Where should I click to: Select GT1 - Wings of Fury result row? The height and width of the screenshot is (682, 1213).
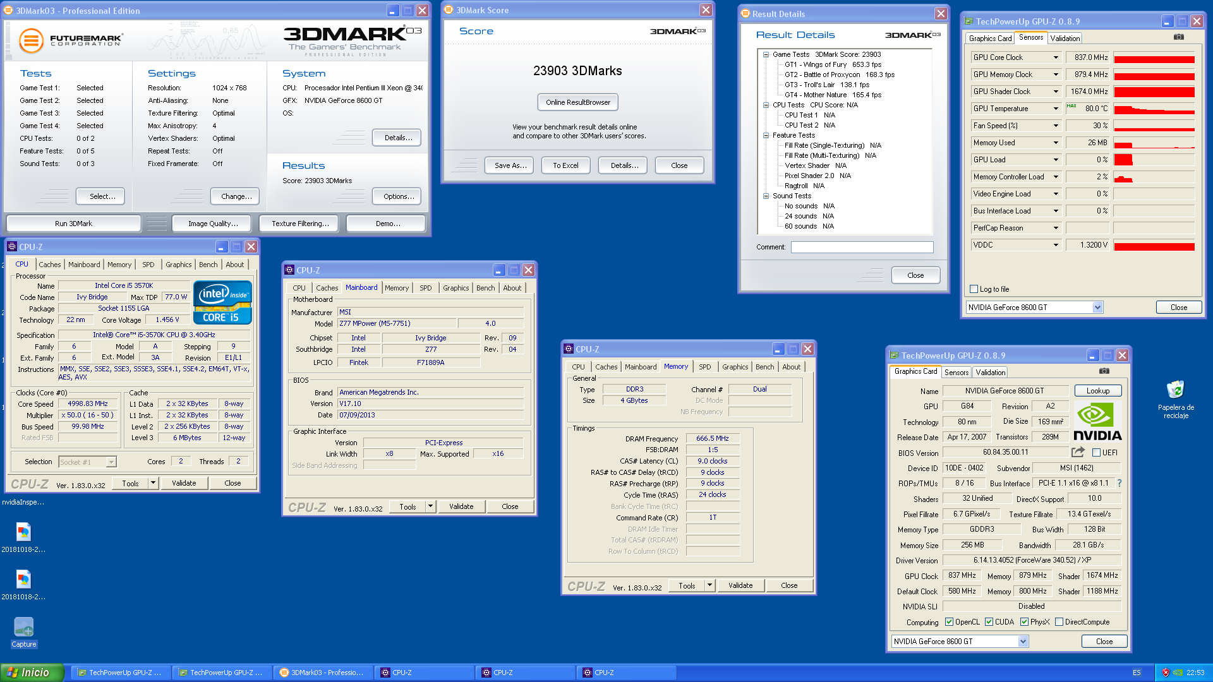[x=833, y=64]
